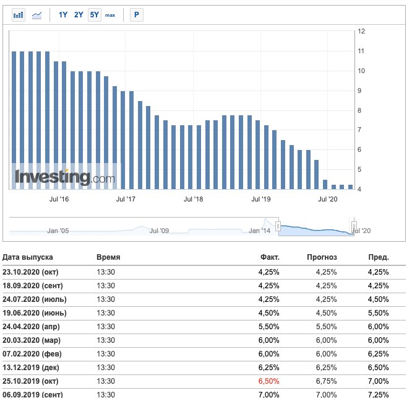Click the 7,25% previous value

pos(379,394)
